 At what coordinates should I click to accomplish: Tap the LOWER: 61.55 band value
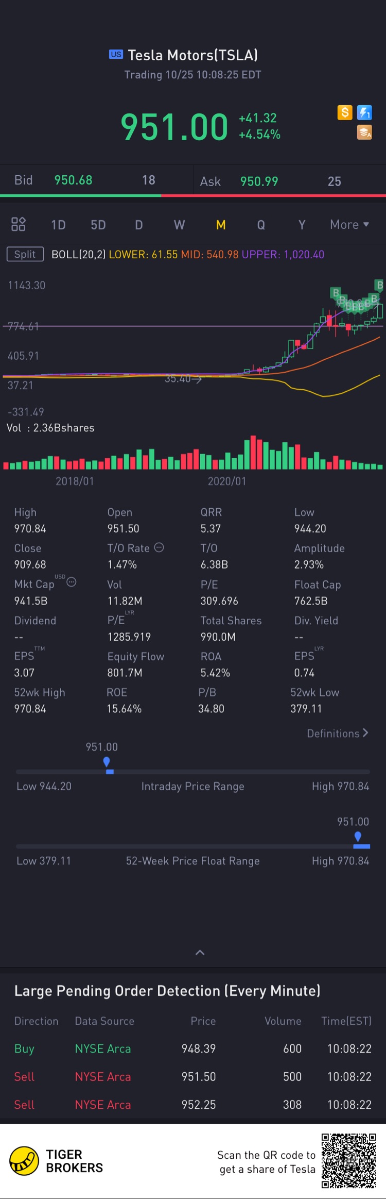pyautogui.click(x=143, y=254)
